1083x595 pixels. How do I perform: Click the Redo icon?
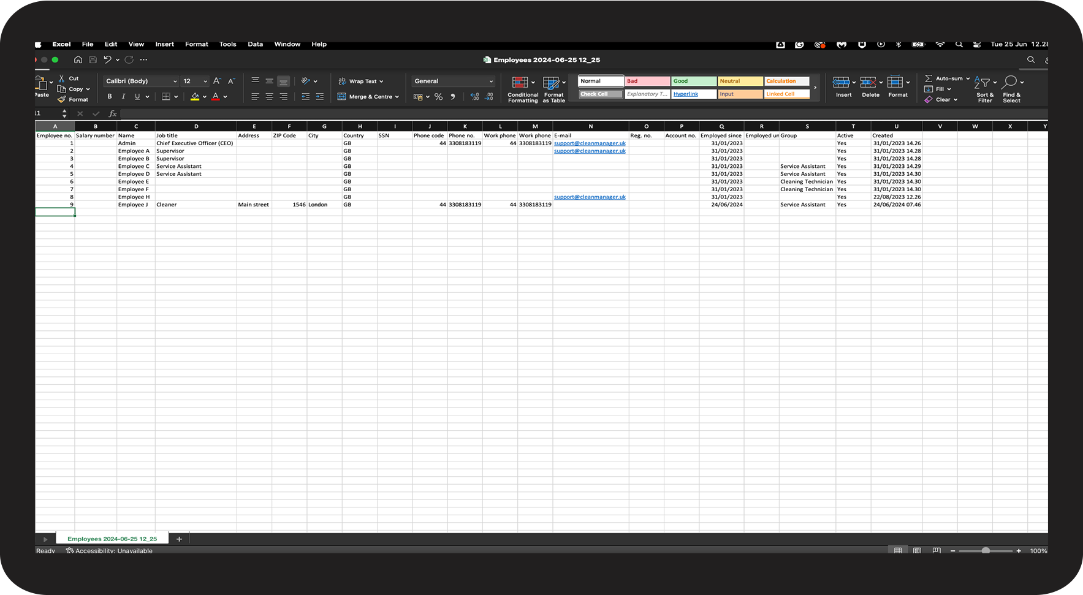129,60
